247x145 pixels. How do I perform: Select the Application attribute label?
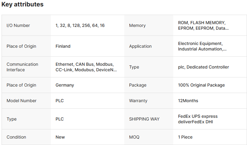pos(140,46)
